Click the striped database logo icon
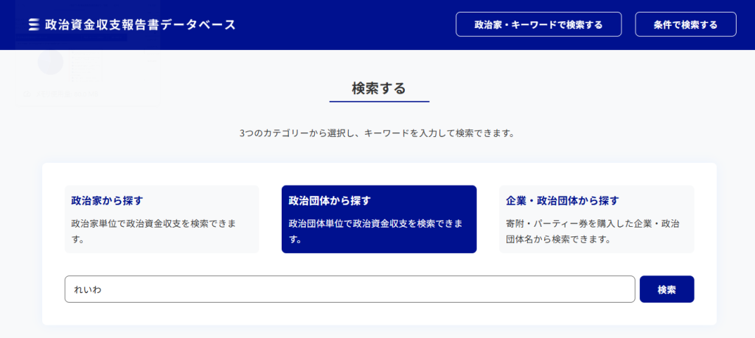Viewport: 755px width, 338px height. coord(33,24)
